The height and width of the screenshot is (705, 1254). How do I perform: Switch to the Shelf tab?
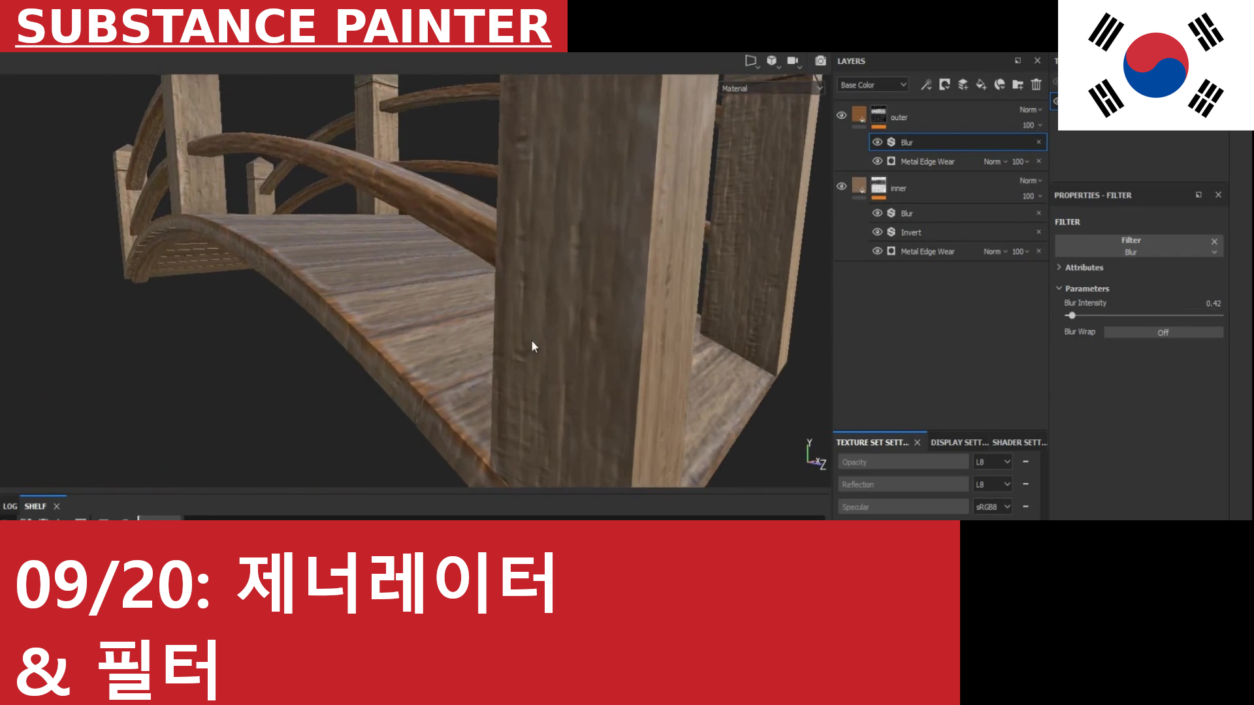tap(35, 506)
